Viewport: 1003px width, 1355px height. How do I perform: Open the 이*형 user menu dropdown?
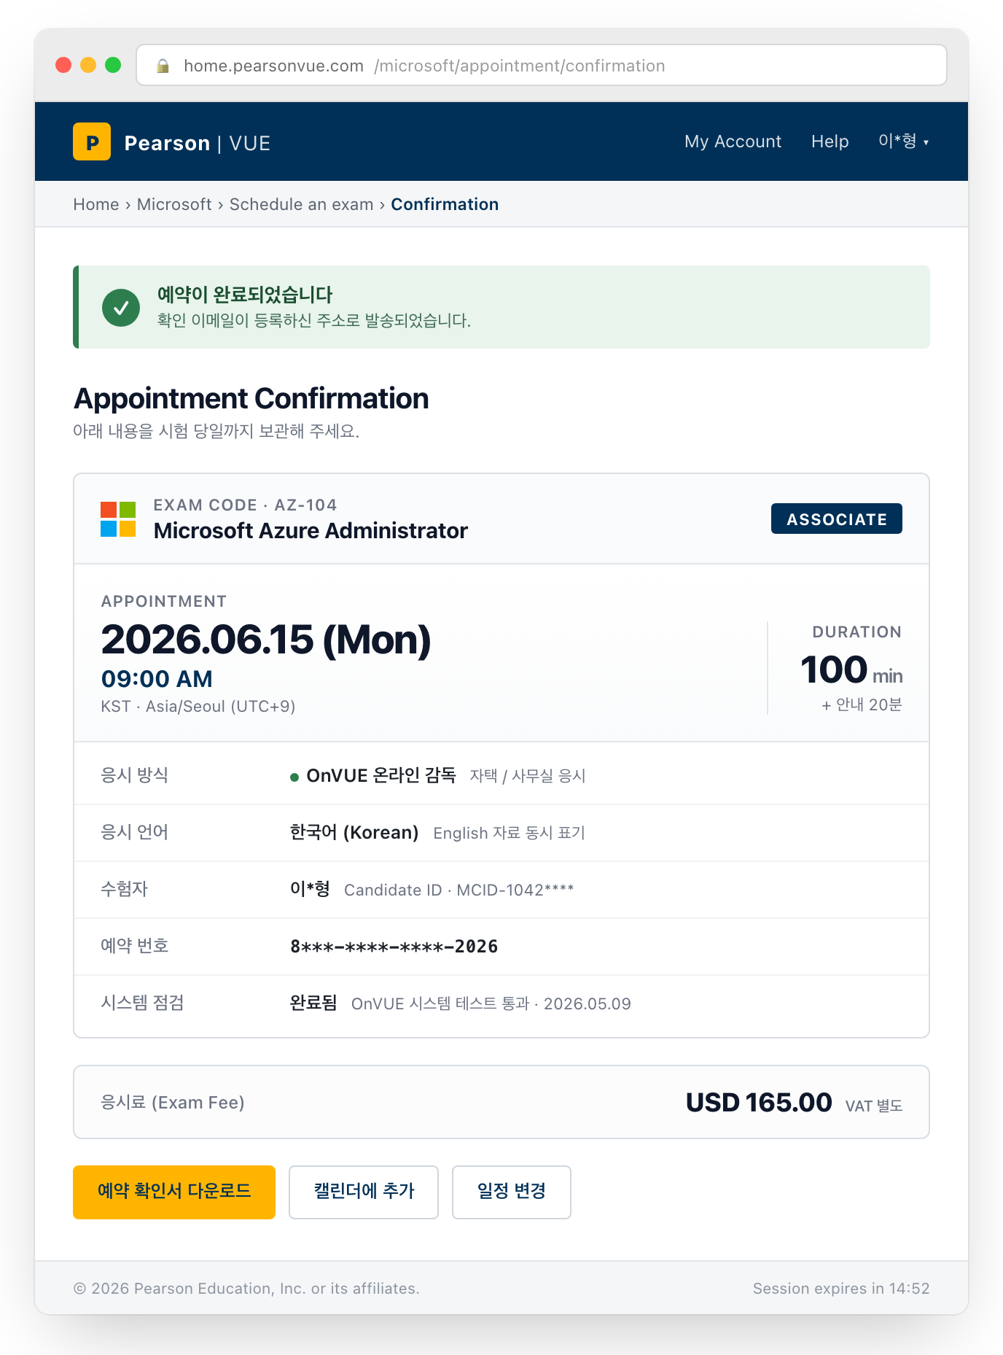904,141
